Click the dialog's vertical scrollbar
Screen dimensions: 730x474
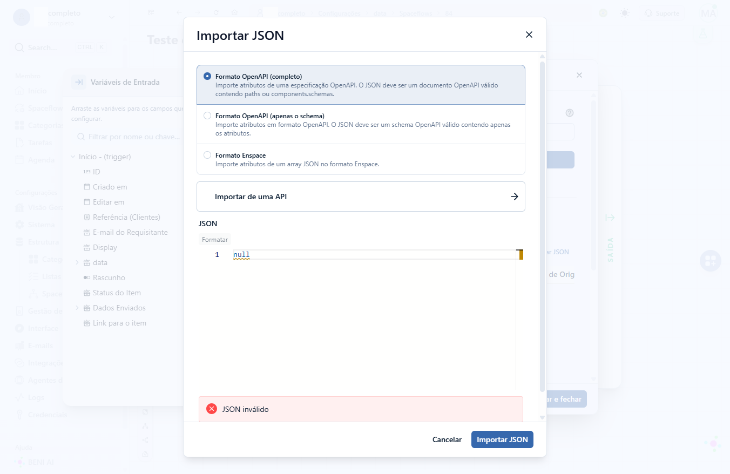click(x=542, y=227)
